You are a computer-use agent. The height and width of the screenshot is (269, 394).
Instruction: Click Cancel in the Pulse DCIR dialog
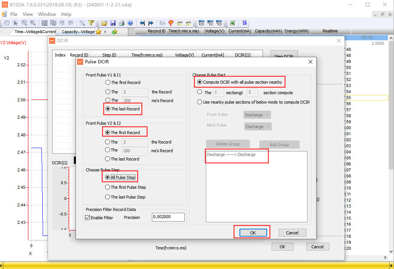click(292, 233)
